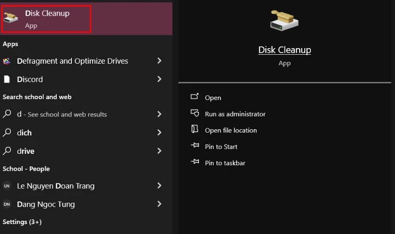
Task: Click the Pin to Start pin icon
Action: tap(195, 145)
